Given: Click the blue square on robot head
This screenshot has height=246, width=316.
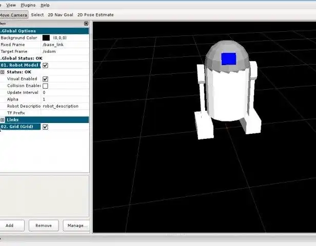Looking at the screenshot, I should (x=229, y=59).
